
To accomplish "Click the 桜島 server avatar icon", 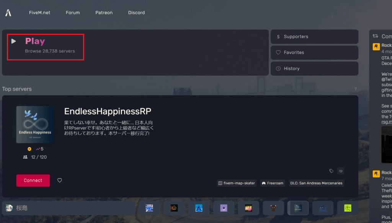I will pos(9,208).
